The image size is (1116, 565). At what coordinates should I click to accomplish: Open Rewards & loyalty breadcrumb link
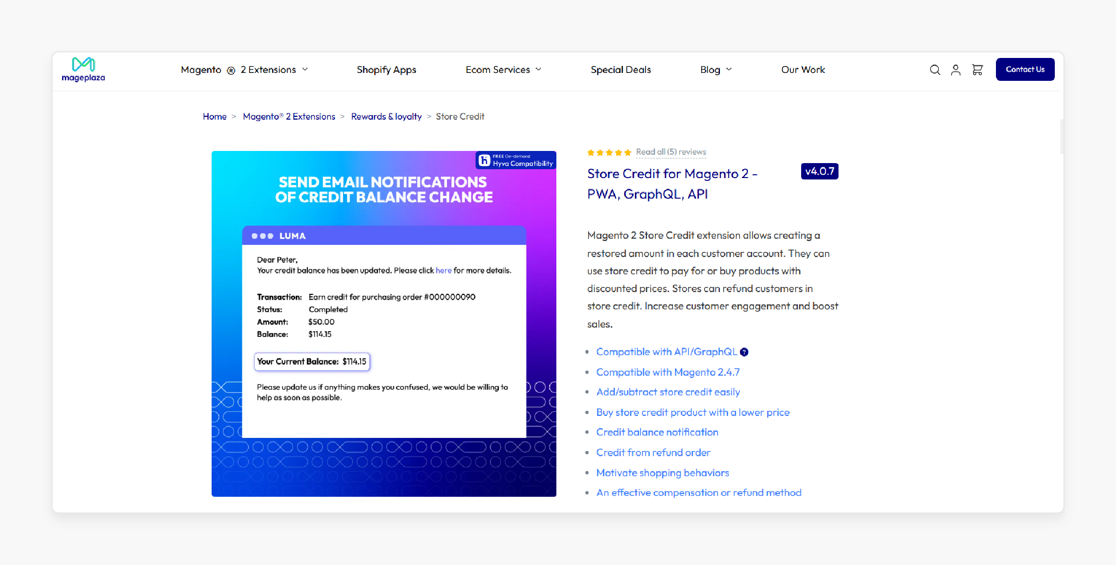(x=386, y=116)
